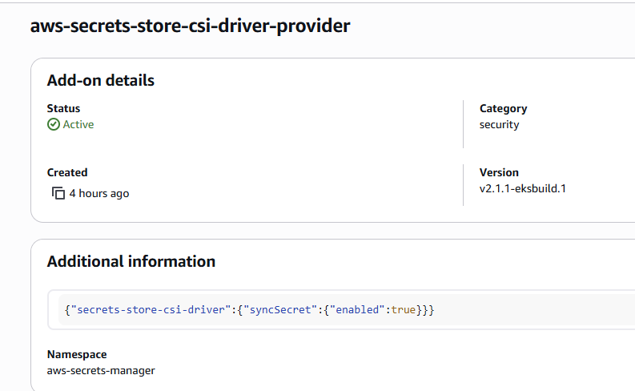Click the copy icon beside Created time
635x391 pixels.
(x=58, y=193)
